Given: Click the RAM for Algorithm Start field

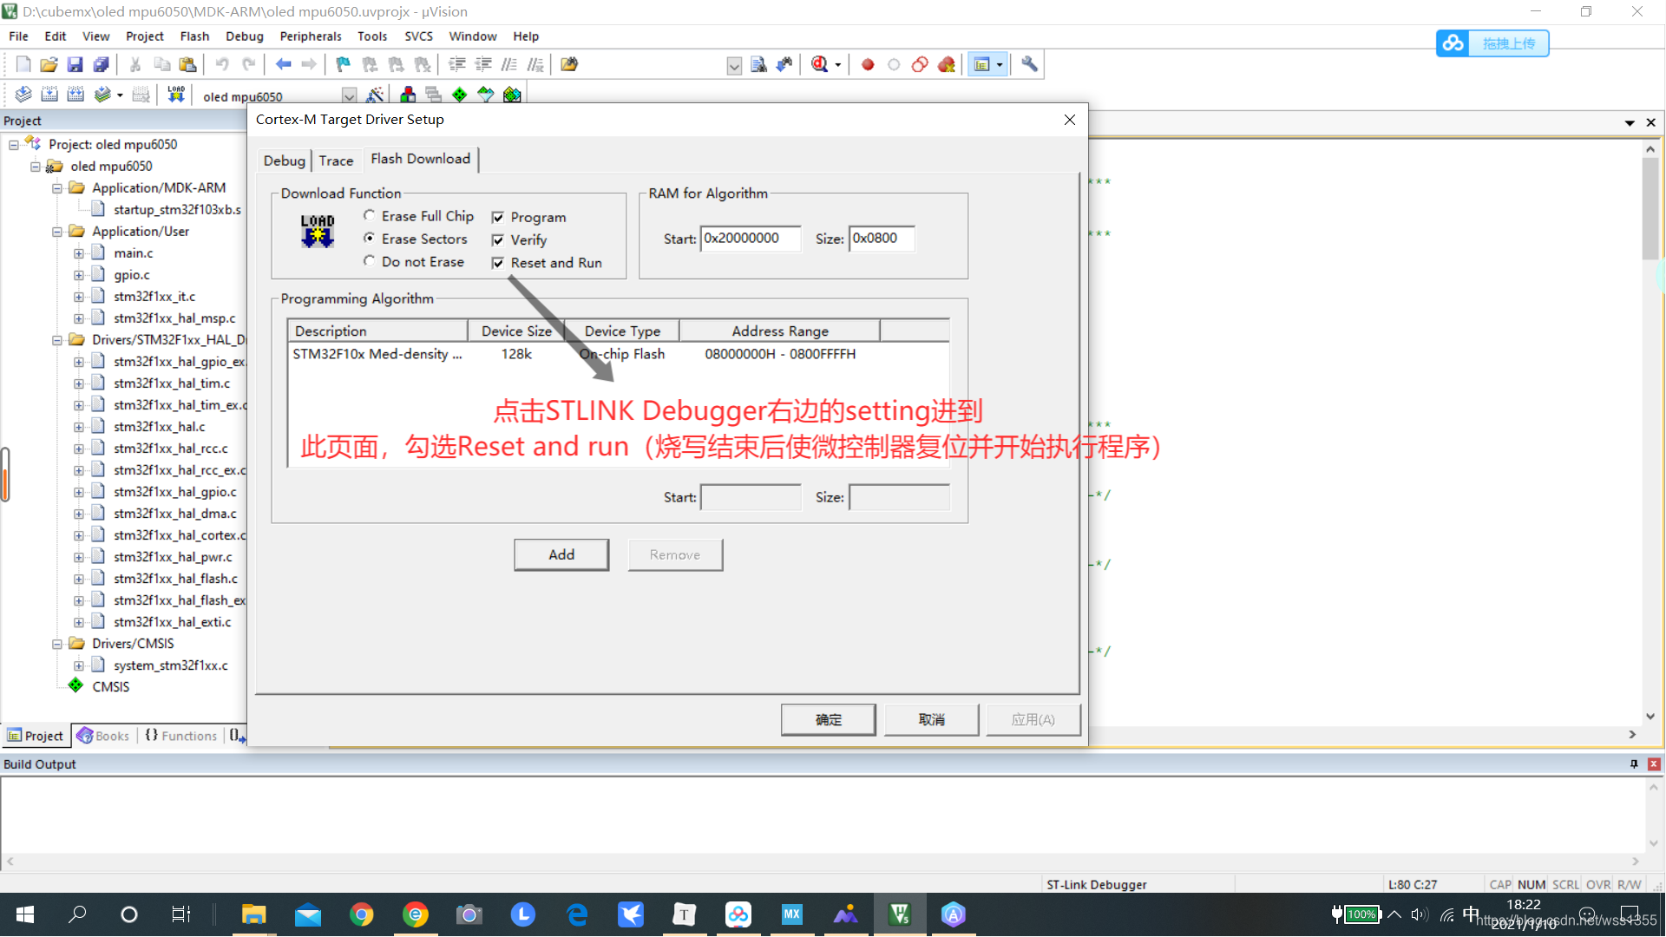Looking at the screenshot, I should coord(750,238).
